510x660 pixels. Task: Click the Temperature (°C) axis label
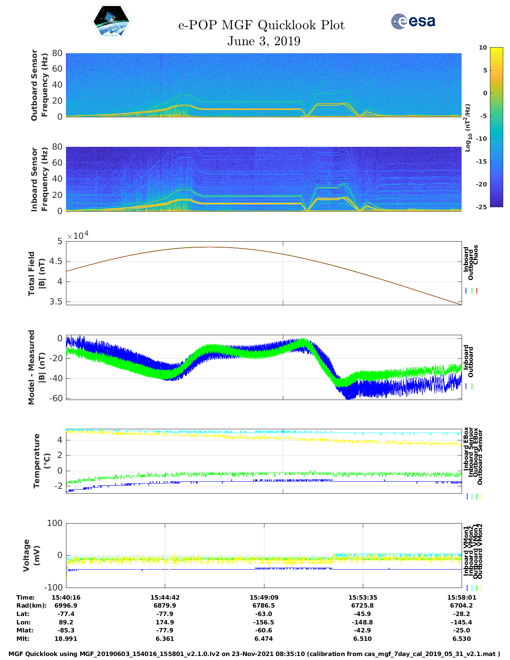42,461
